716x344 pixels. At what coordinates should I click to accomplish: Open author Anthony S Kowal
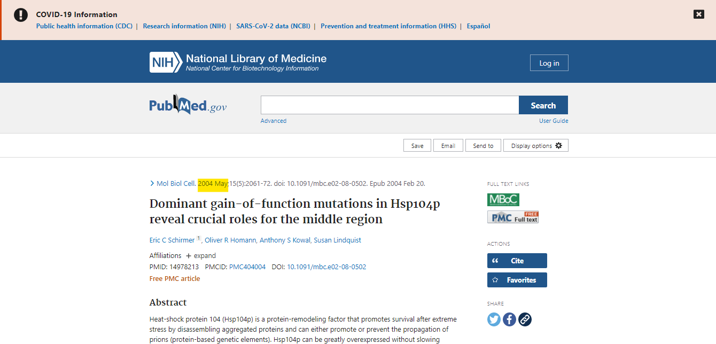[x=285, y=240]
